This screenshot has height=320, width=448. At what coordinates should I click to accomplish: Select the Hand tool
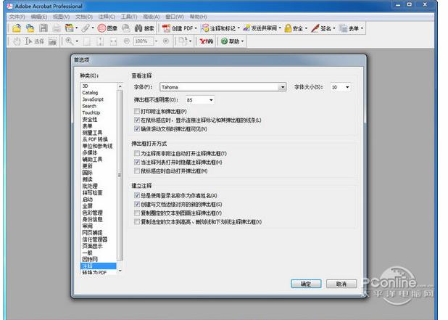click(17, 41)
